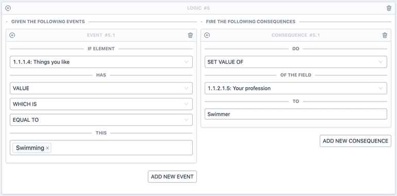
Task: Click the LOGIC #5 header title
Action: [x=198, y=8]
